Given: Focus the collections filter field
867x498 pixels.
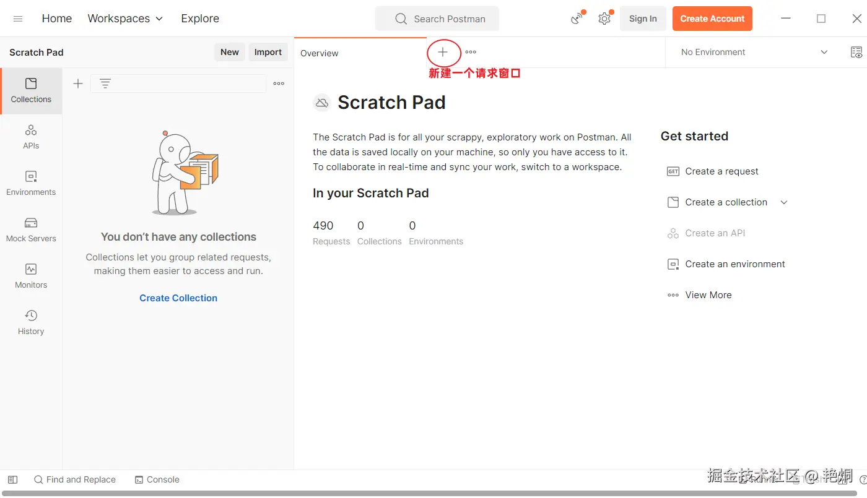Looking at the screenshot, I should pos(178,84).
